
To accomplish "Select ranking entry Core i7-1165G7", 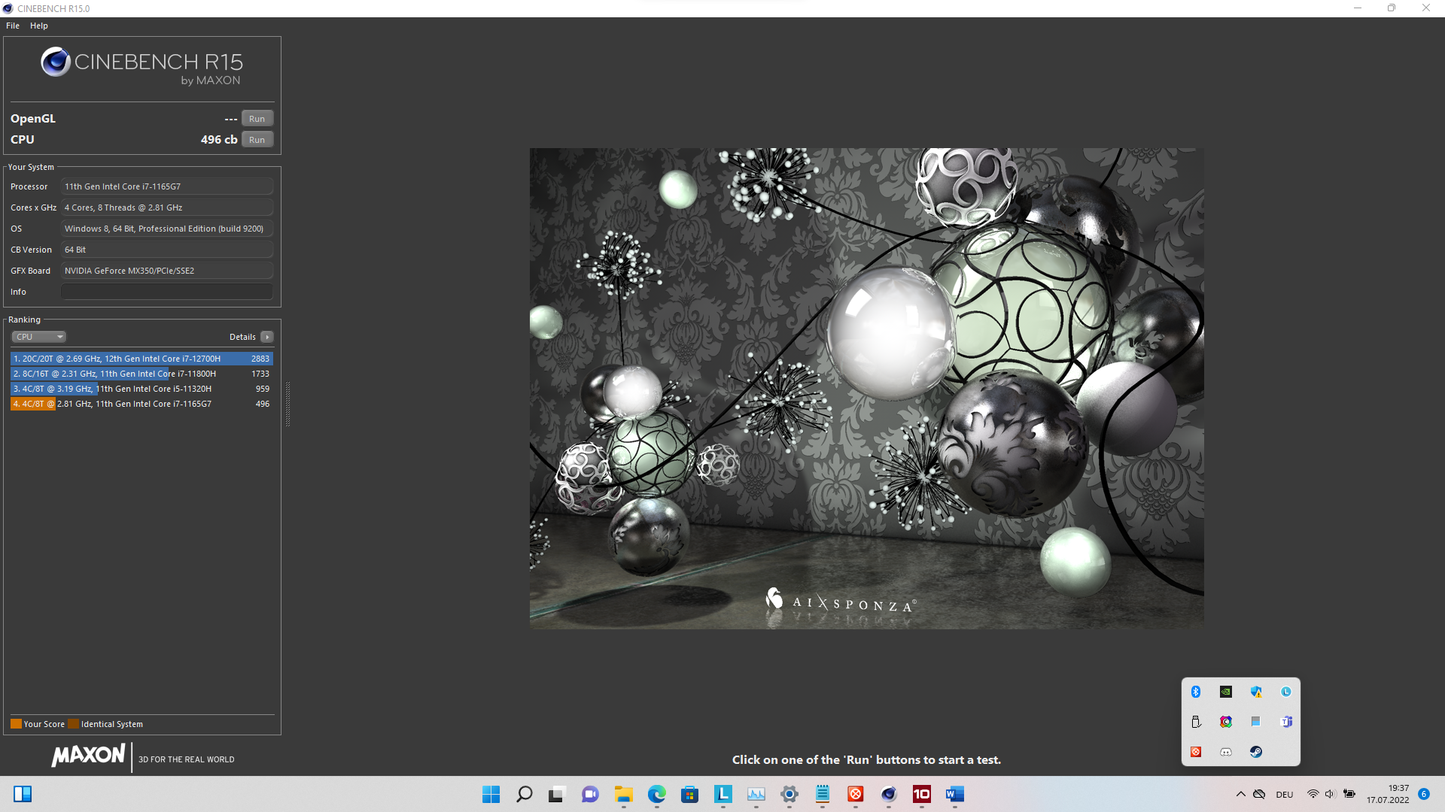I will tap(141, 404).
